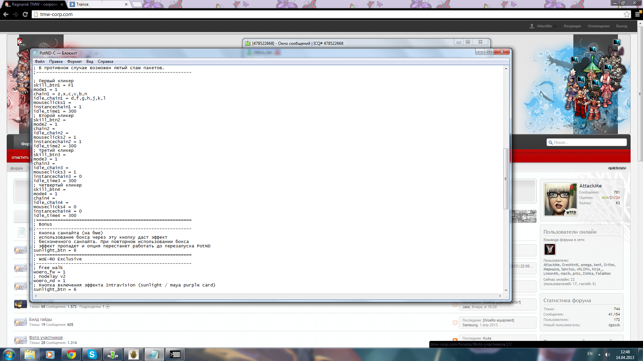Open the Chrome menu icon

coord(638,14)
